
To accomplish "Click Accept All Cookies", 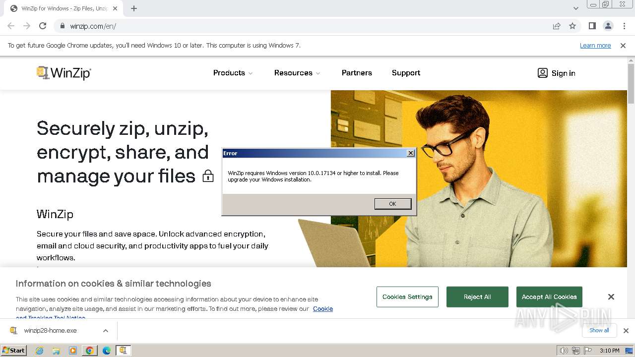I will [x=549, y=297].
